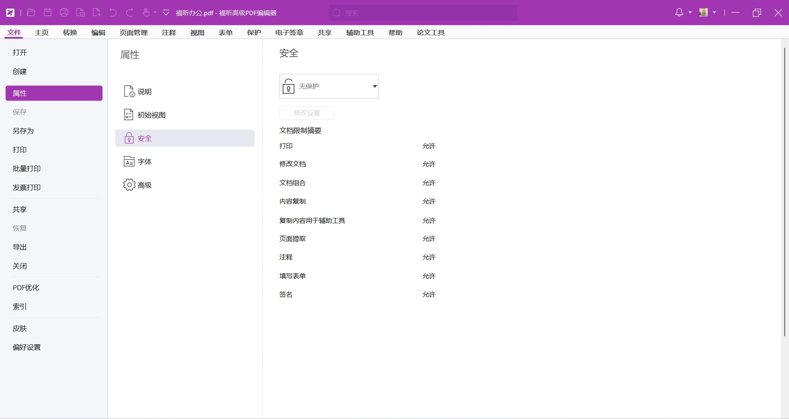The image size is (789, 419).
Task: Print the PDF via the printer icon
Action: click(x=64, y=12)
